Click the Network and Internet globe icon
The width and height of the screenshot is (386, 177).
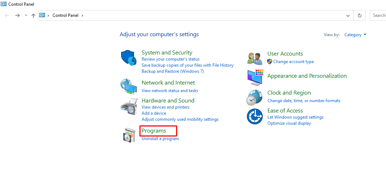click(x=128, y=86)
